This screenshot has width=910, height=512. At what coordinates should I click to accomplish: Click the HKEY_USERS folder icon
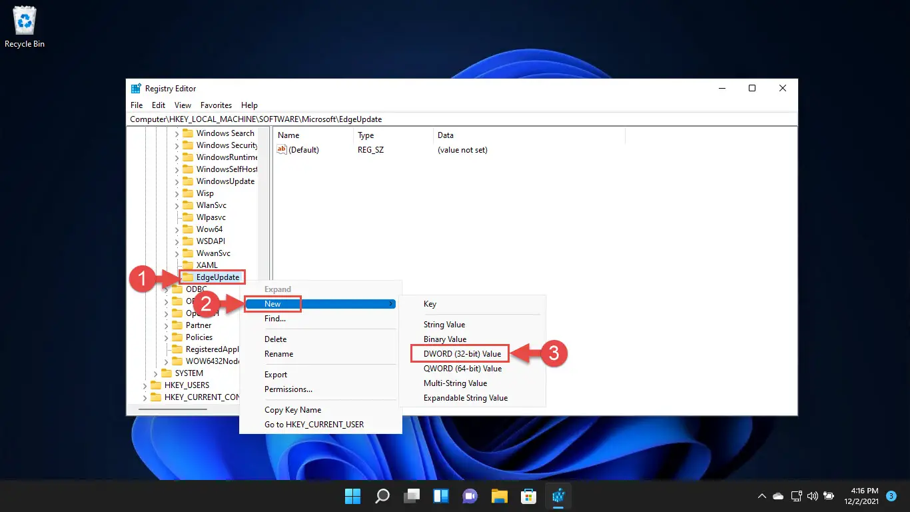pos(156,385)
